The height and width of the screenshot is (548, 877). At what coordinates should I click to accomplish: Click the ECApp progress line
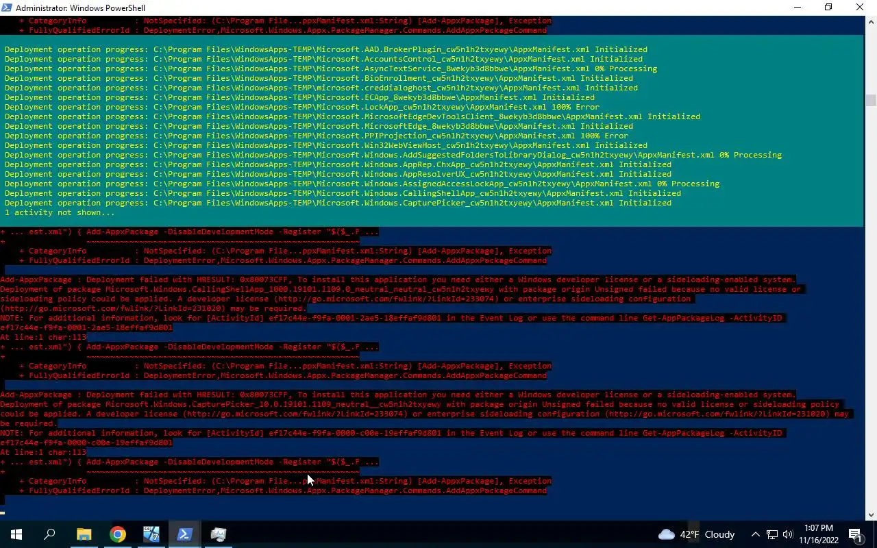[x=299, y=97]
